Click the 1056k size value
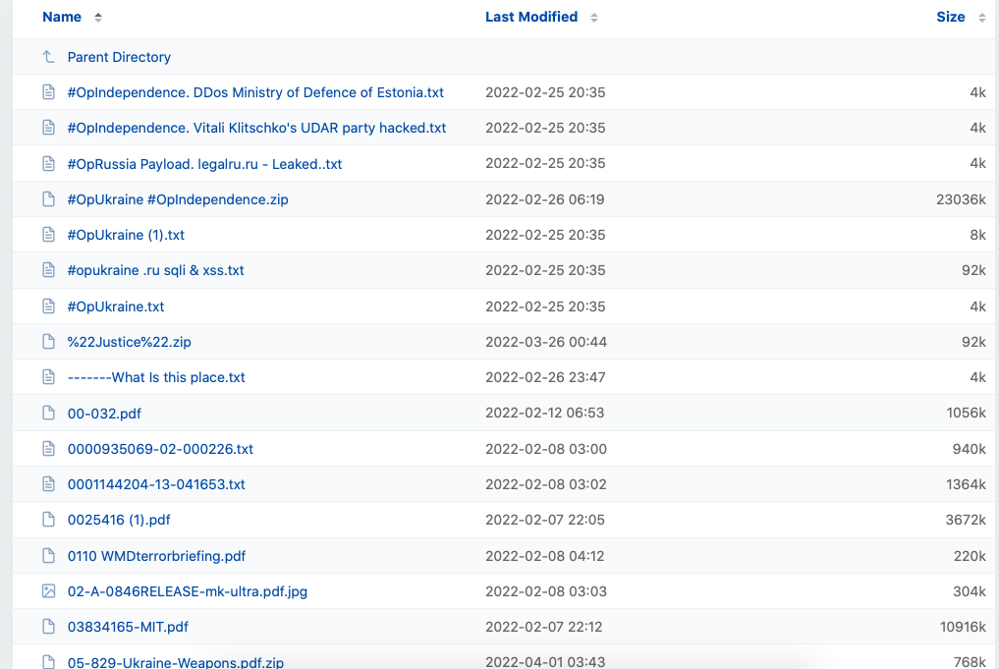999x669 pixels. (x=966, y=413)
